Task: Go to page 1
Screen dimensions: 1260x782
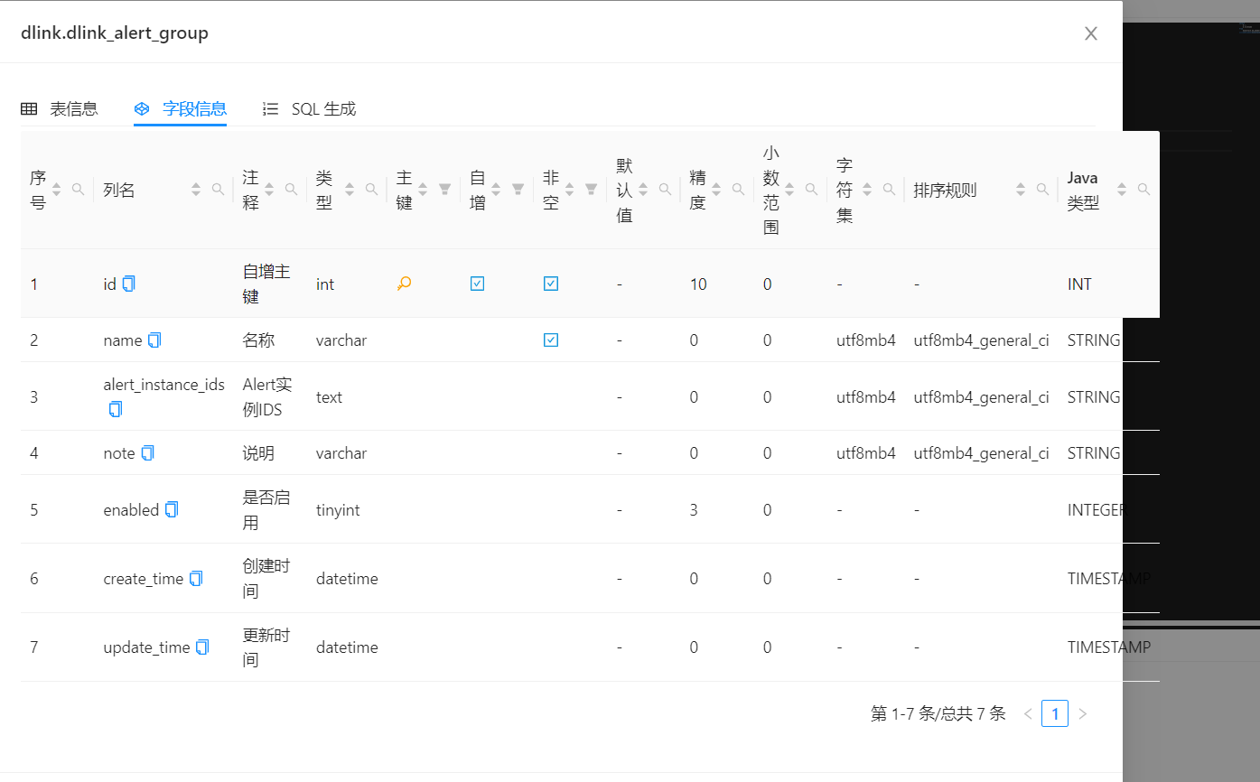Action: tap(1055, 713)
